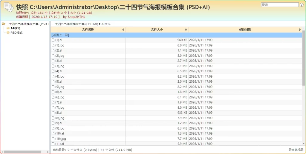Image resolution: width=306 pixels, height=154 pixels.
Task: Click file name (5).ai
Action: 59,81
